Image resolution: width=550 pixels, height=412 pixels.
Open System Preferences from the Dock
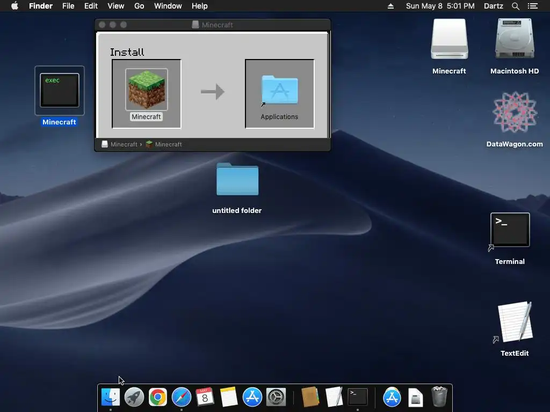(276, 398)
